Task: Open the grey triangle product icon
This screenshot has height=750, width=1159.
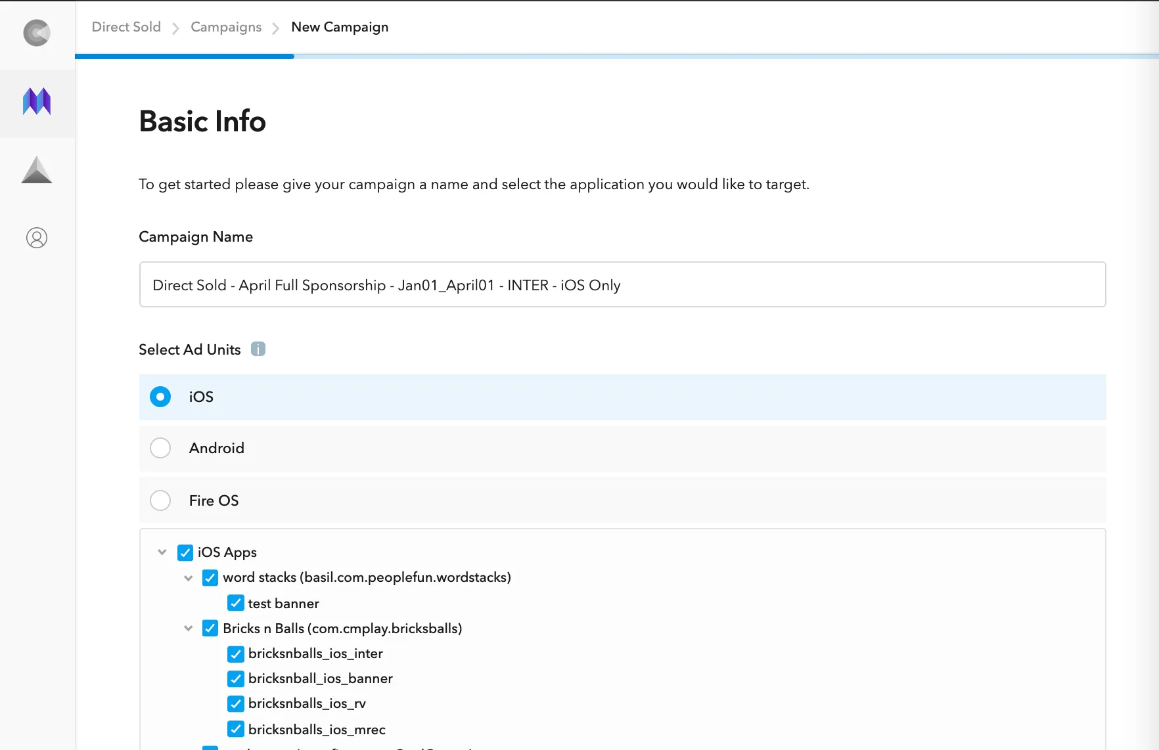Action: (37, 169)
